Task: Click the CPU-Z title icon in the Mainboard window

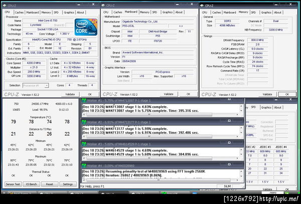Action: click(103, 6)
